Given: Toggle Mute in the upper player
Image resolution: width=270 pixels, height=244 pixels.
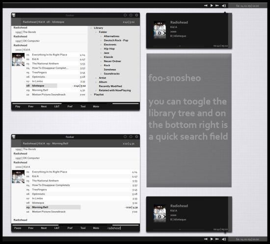Looking at the screenshot, I should click(x=96, y=106).
